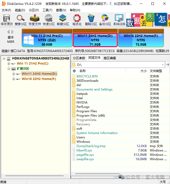This screenshot has width=170, height=184.
Task: Sort files by the 文件类型 column header
Action: point(156,71)
